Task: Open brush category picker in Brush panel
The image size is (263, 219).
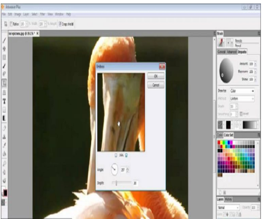Action: coord(221,42)
